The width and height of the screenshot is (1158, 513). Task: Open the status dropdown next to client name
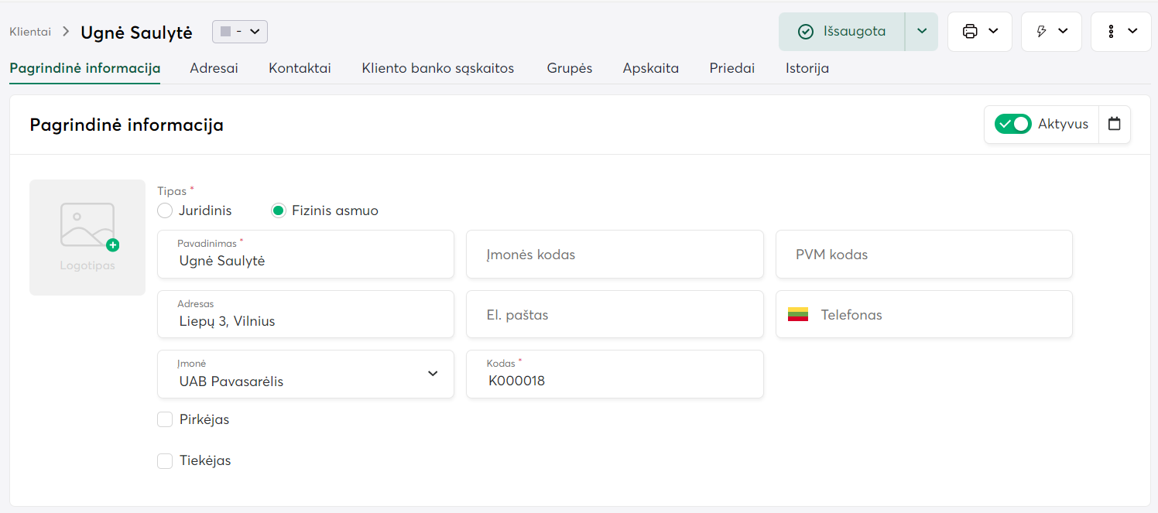[240, 32]
